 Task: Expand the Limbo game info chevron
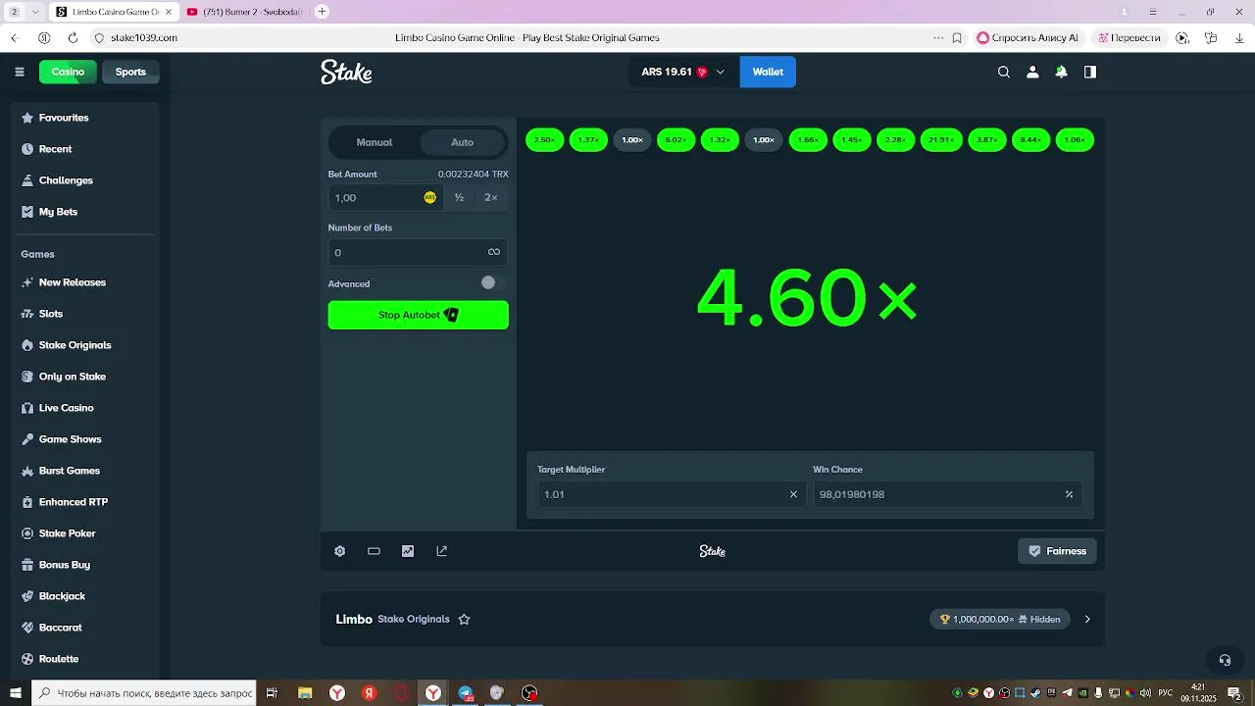pyautogui.click(x=1087, y=619)
